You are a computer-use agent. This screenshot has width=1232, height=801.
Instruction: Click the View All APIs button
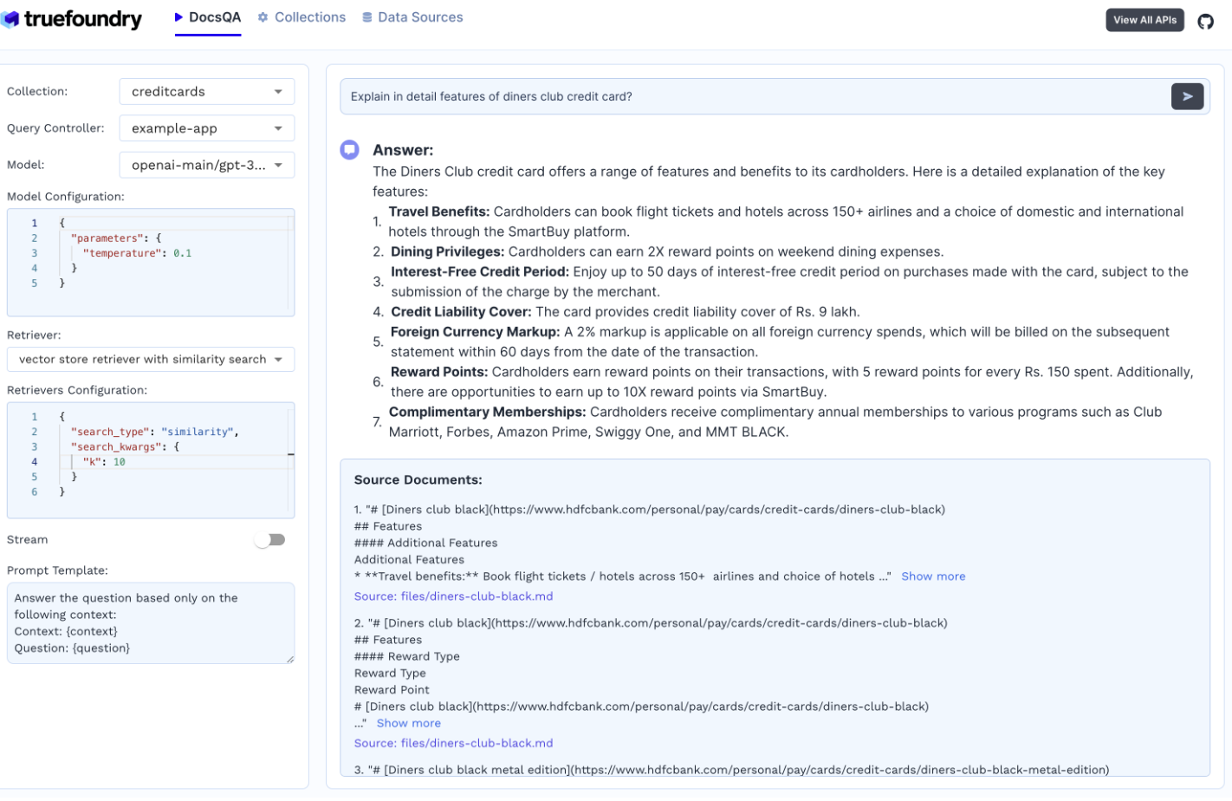click(1144, 20)
